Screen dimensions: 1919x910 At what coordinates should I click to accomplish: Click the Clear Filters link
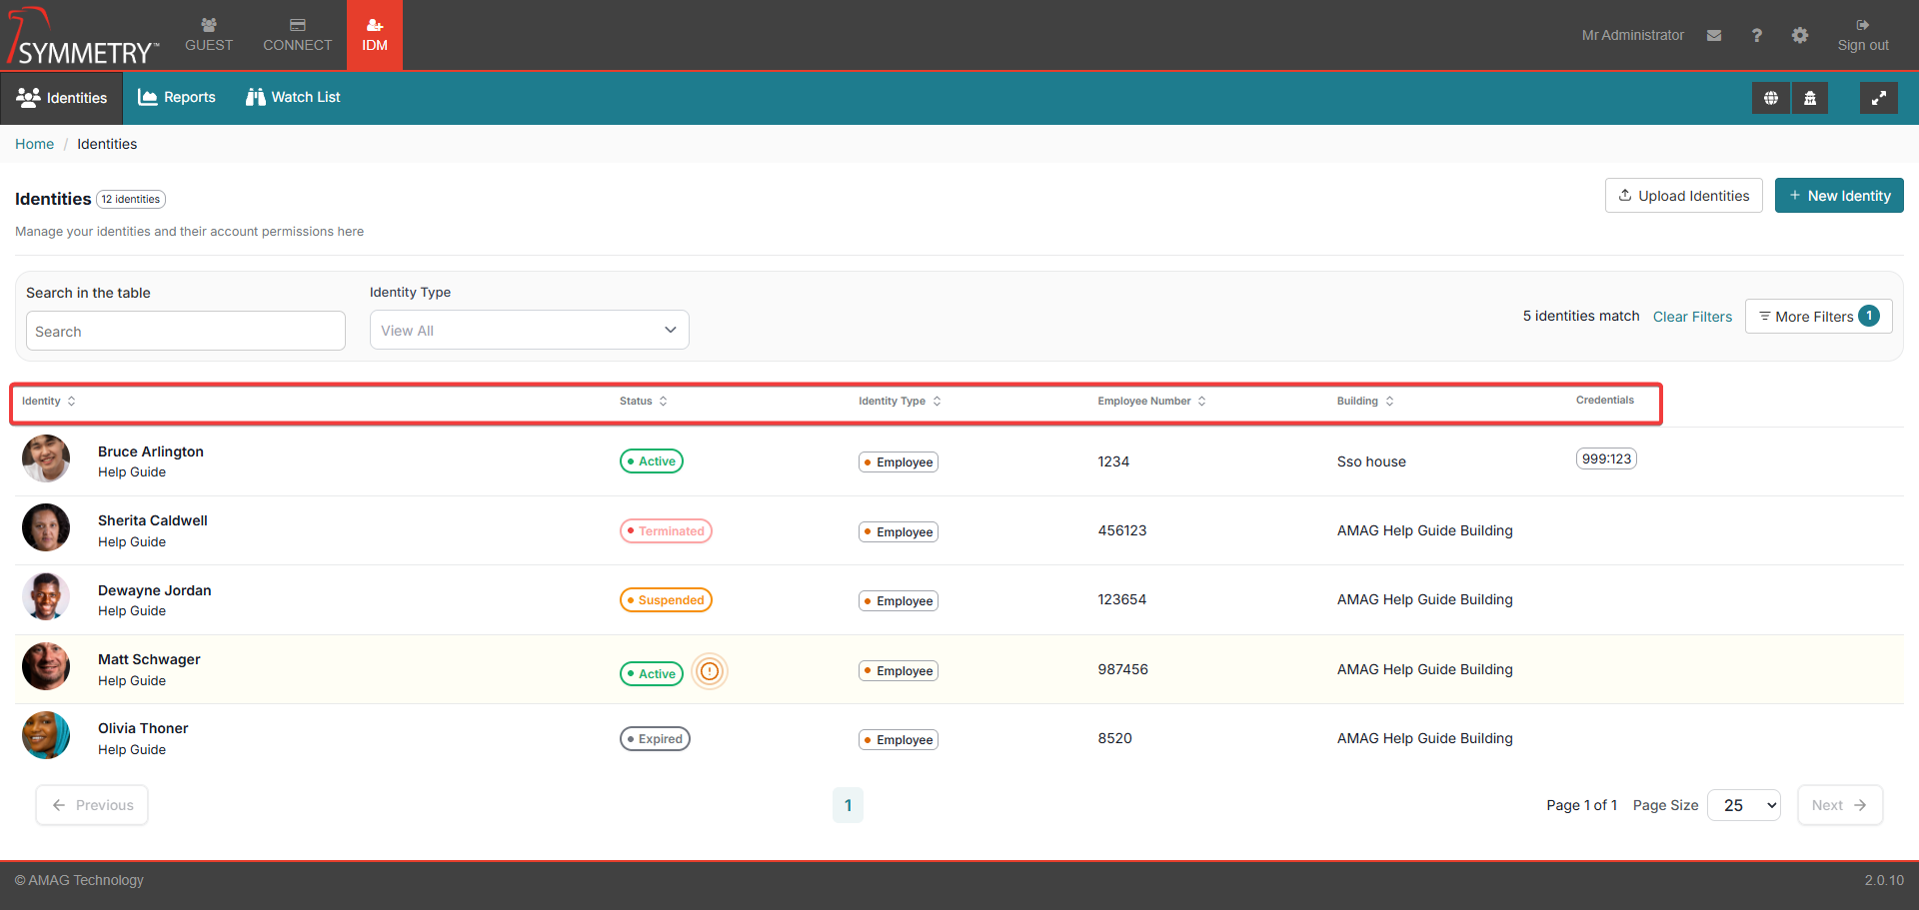coord(1692,317)
